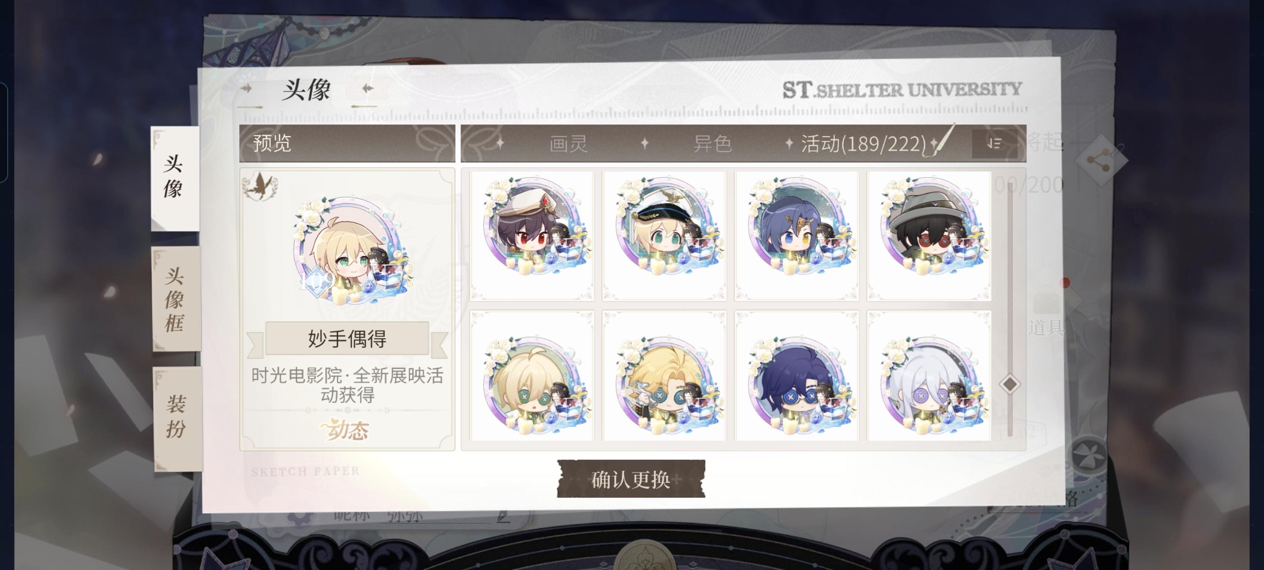Select the pale blonde button-eyed avatar
The image size is (1264, 570).
532,376
